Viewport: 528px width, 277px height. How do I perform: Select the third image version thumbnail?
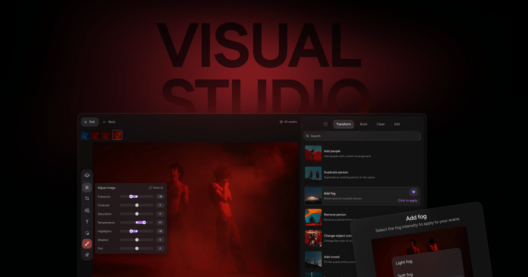[x=107, y=135]
